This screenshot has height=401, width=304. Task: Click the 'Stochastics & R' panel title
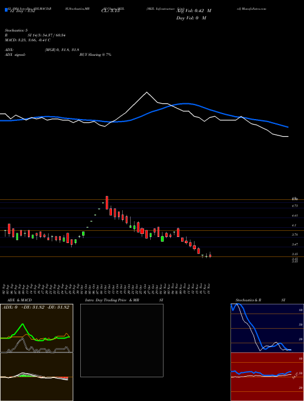click(249, 300)
